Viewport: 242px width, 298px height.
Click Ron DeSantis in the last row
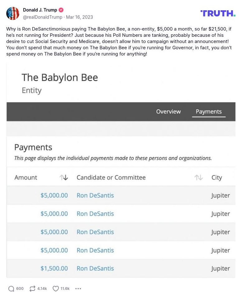95,268
